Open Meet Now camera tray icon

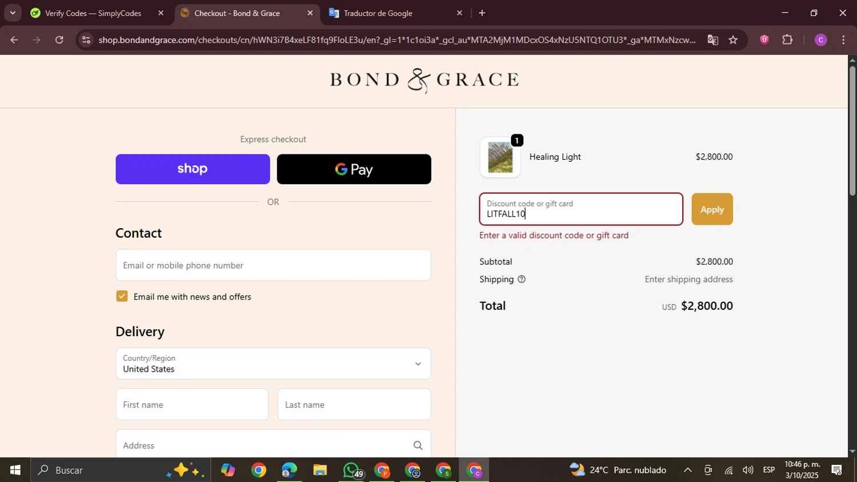point(708,471)
